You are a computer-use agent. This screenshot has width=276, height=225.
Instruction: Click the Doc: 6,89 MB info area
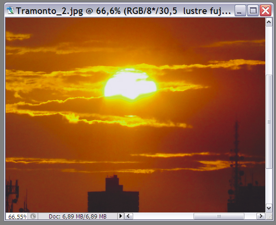78,216
